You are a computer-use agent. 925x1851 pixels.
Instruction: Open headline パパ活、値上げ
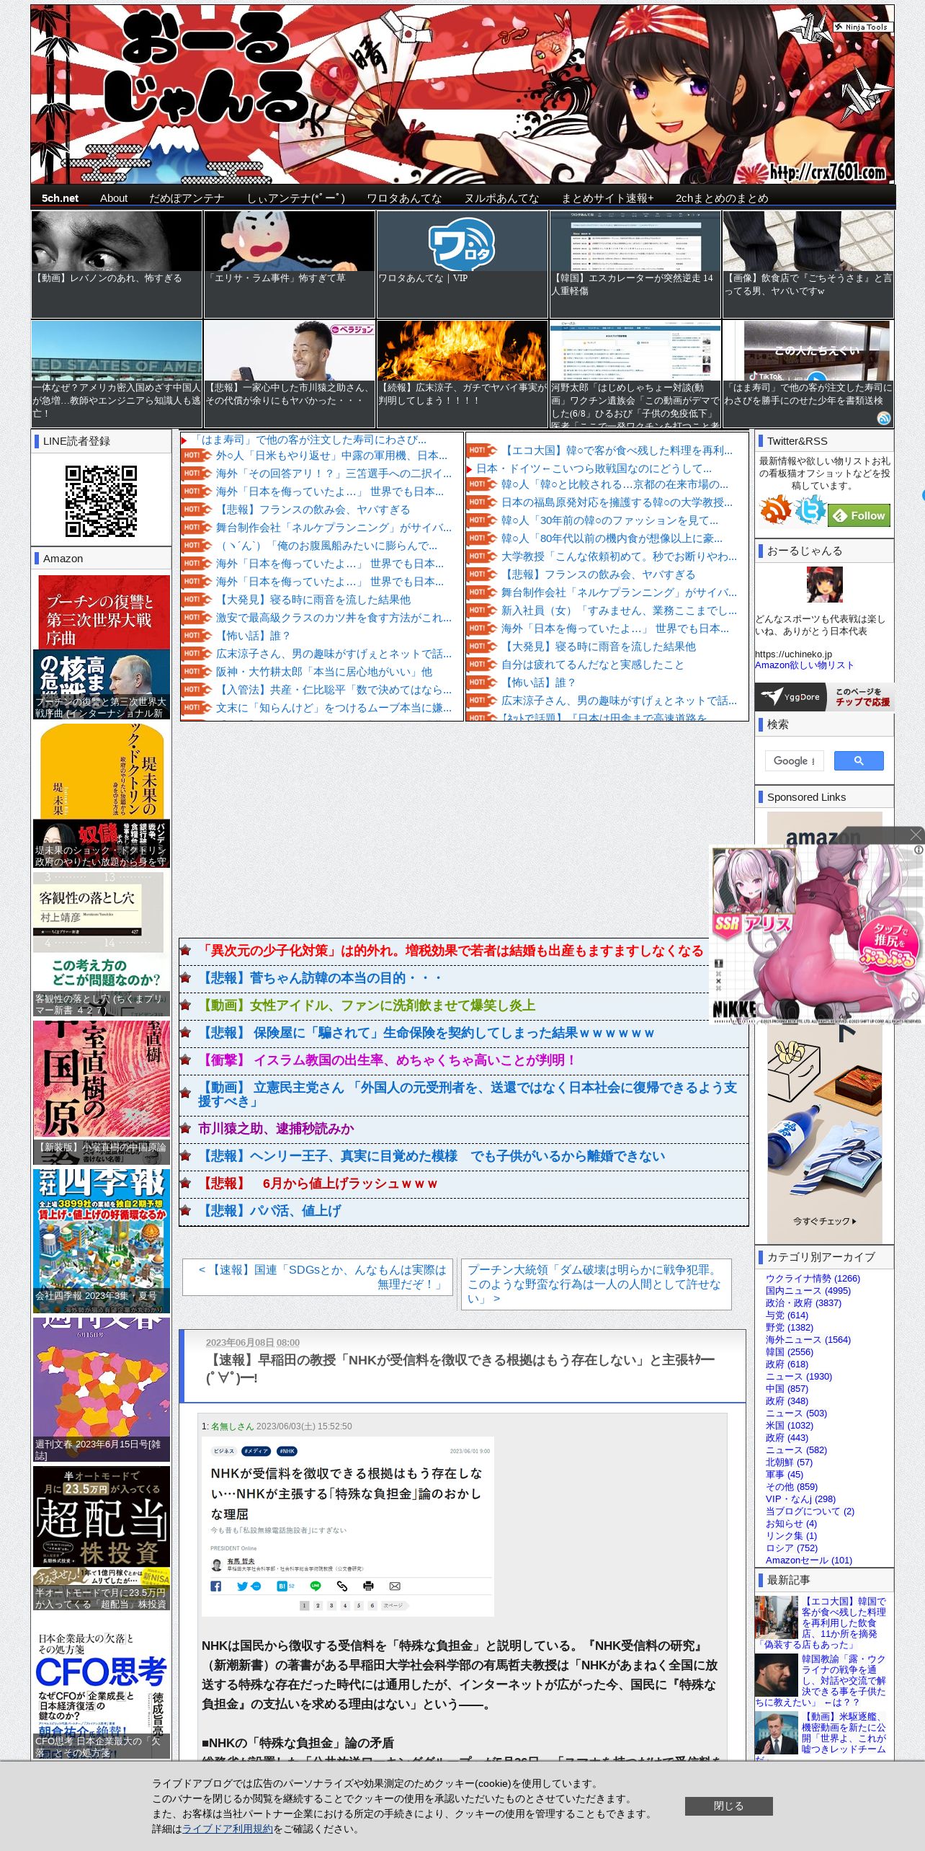point(269,1211)
